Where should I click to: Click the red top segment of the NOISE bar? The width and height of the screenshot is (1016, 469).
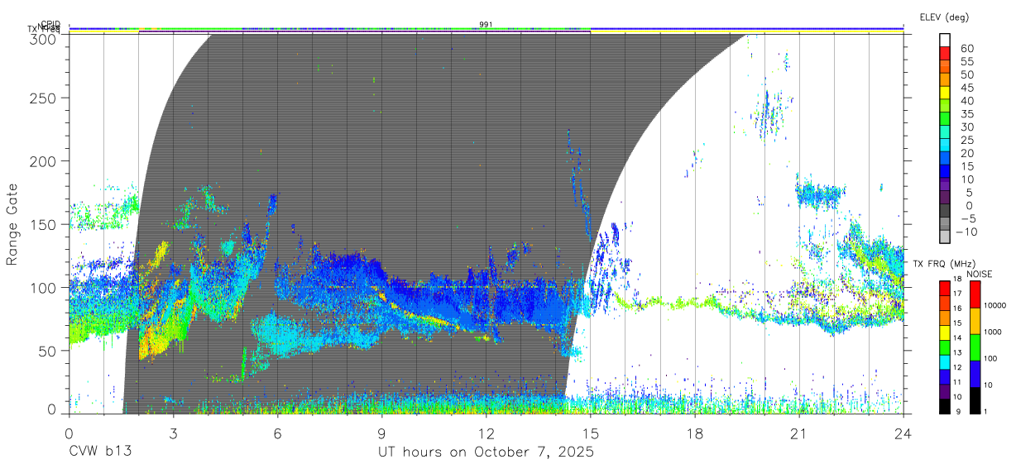point(975,294)
